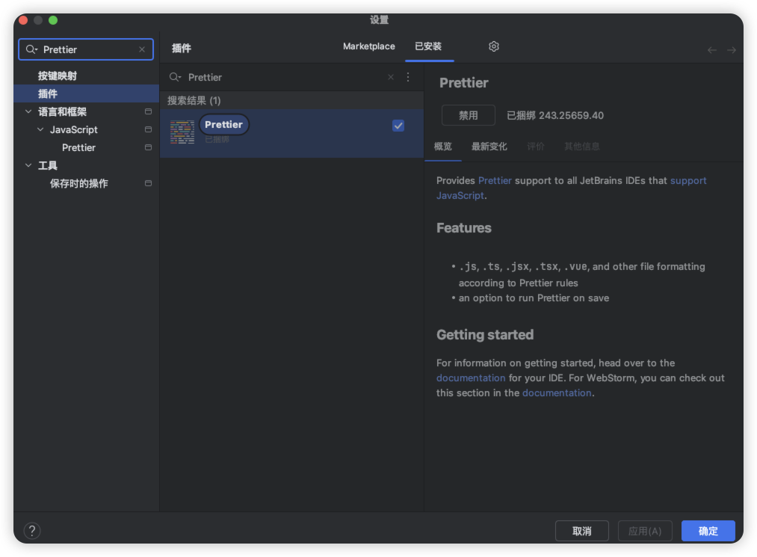Screen dimensions: 757x557
Task: Click the Features heading
Action: pos(464,228)
